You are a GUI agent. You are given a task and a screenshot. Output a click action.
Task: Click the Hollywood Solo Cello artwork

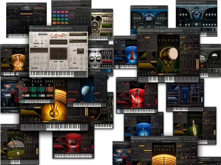131,52
